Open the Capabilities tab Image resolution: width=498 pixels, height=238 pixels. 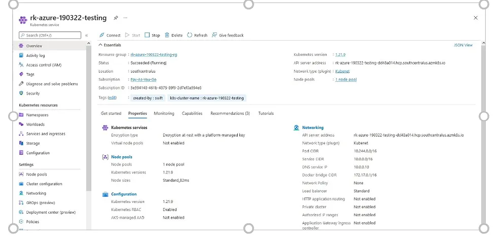(192, 113)
